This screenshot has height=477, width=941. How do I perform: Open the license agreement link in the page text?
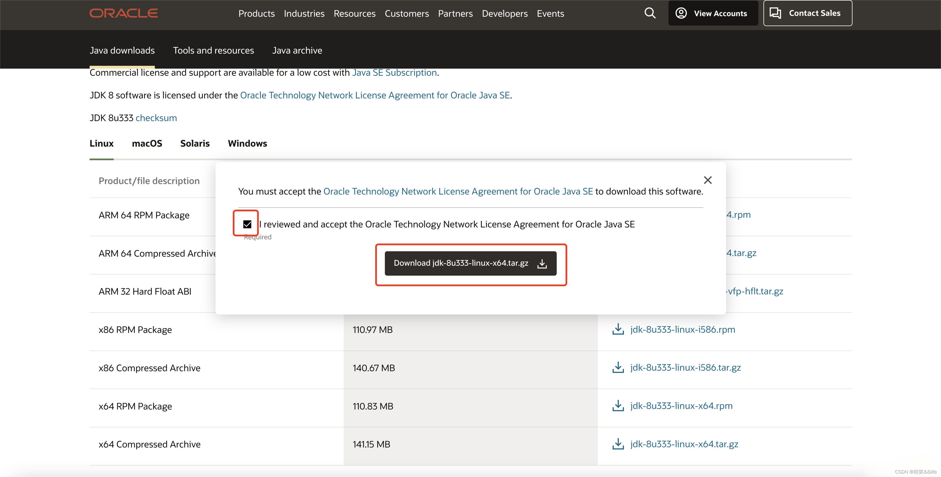click(x=375, y=95)
